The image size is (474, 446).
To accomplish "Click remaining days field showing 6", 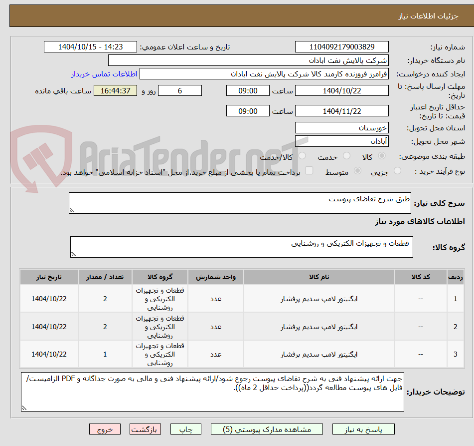I will tap(180, 90).
